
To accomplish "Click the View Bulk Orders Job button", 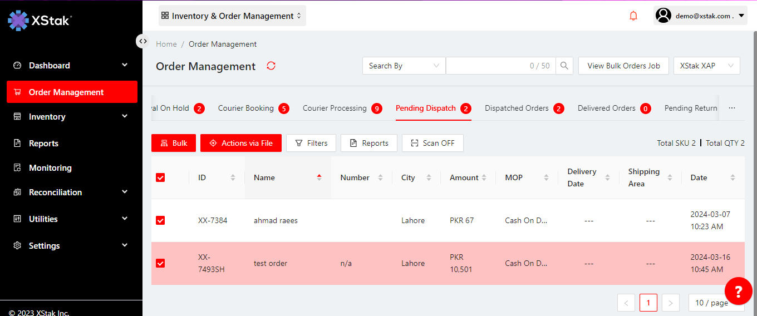I will click(x=623, y=66).
